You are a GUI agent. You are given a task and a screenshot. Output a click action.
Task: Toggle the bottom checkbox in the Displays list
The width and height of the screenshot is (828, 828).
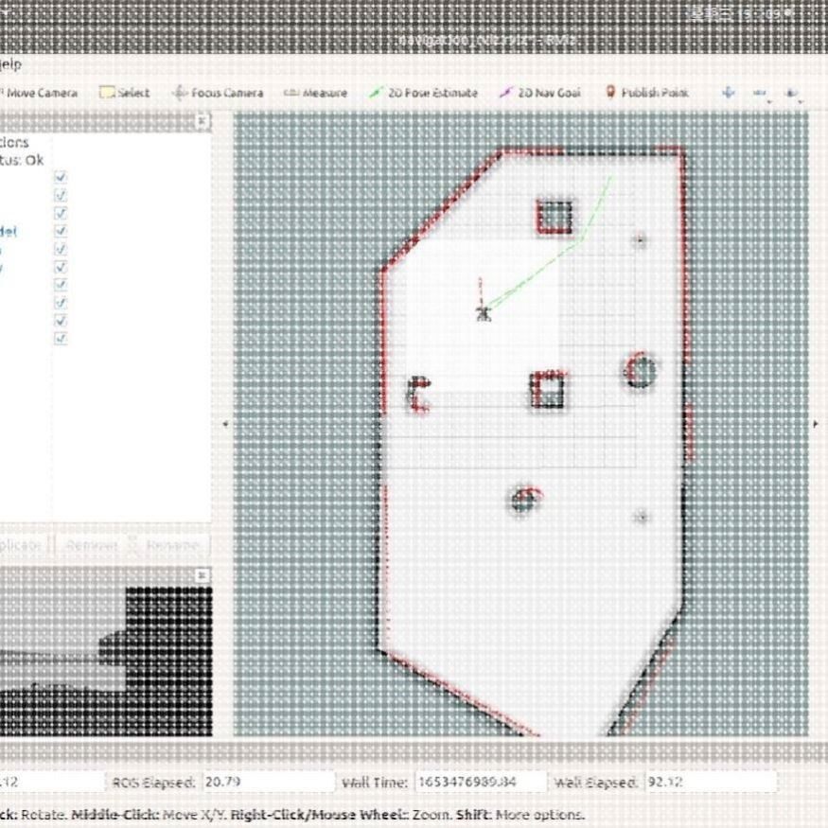[60, 338]
